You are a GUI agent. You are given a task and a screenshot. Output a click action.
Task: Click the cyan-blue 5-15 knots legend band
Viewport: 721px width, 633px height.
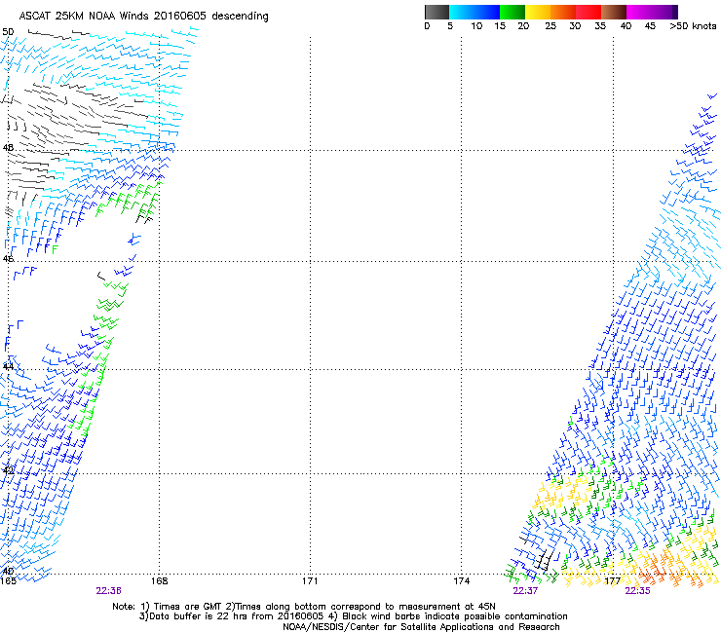(474, 12)
